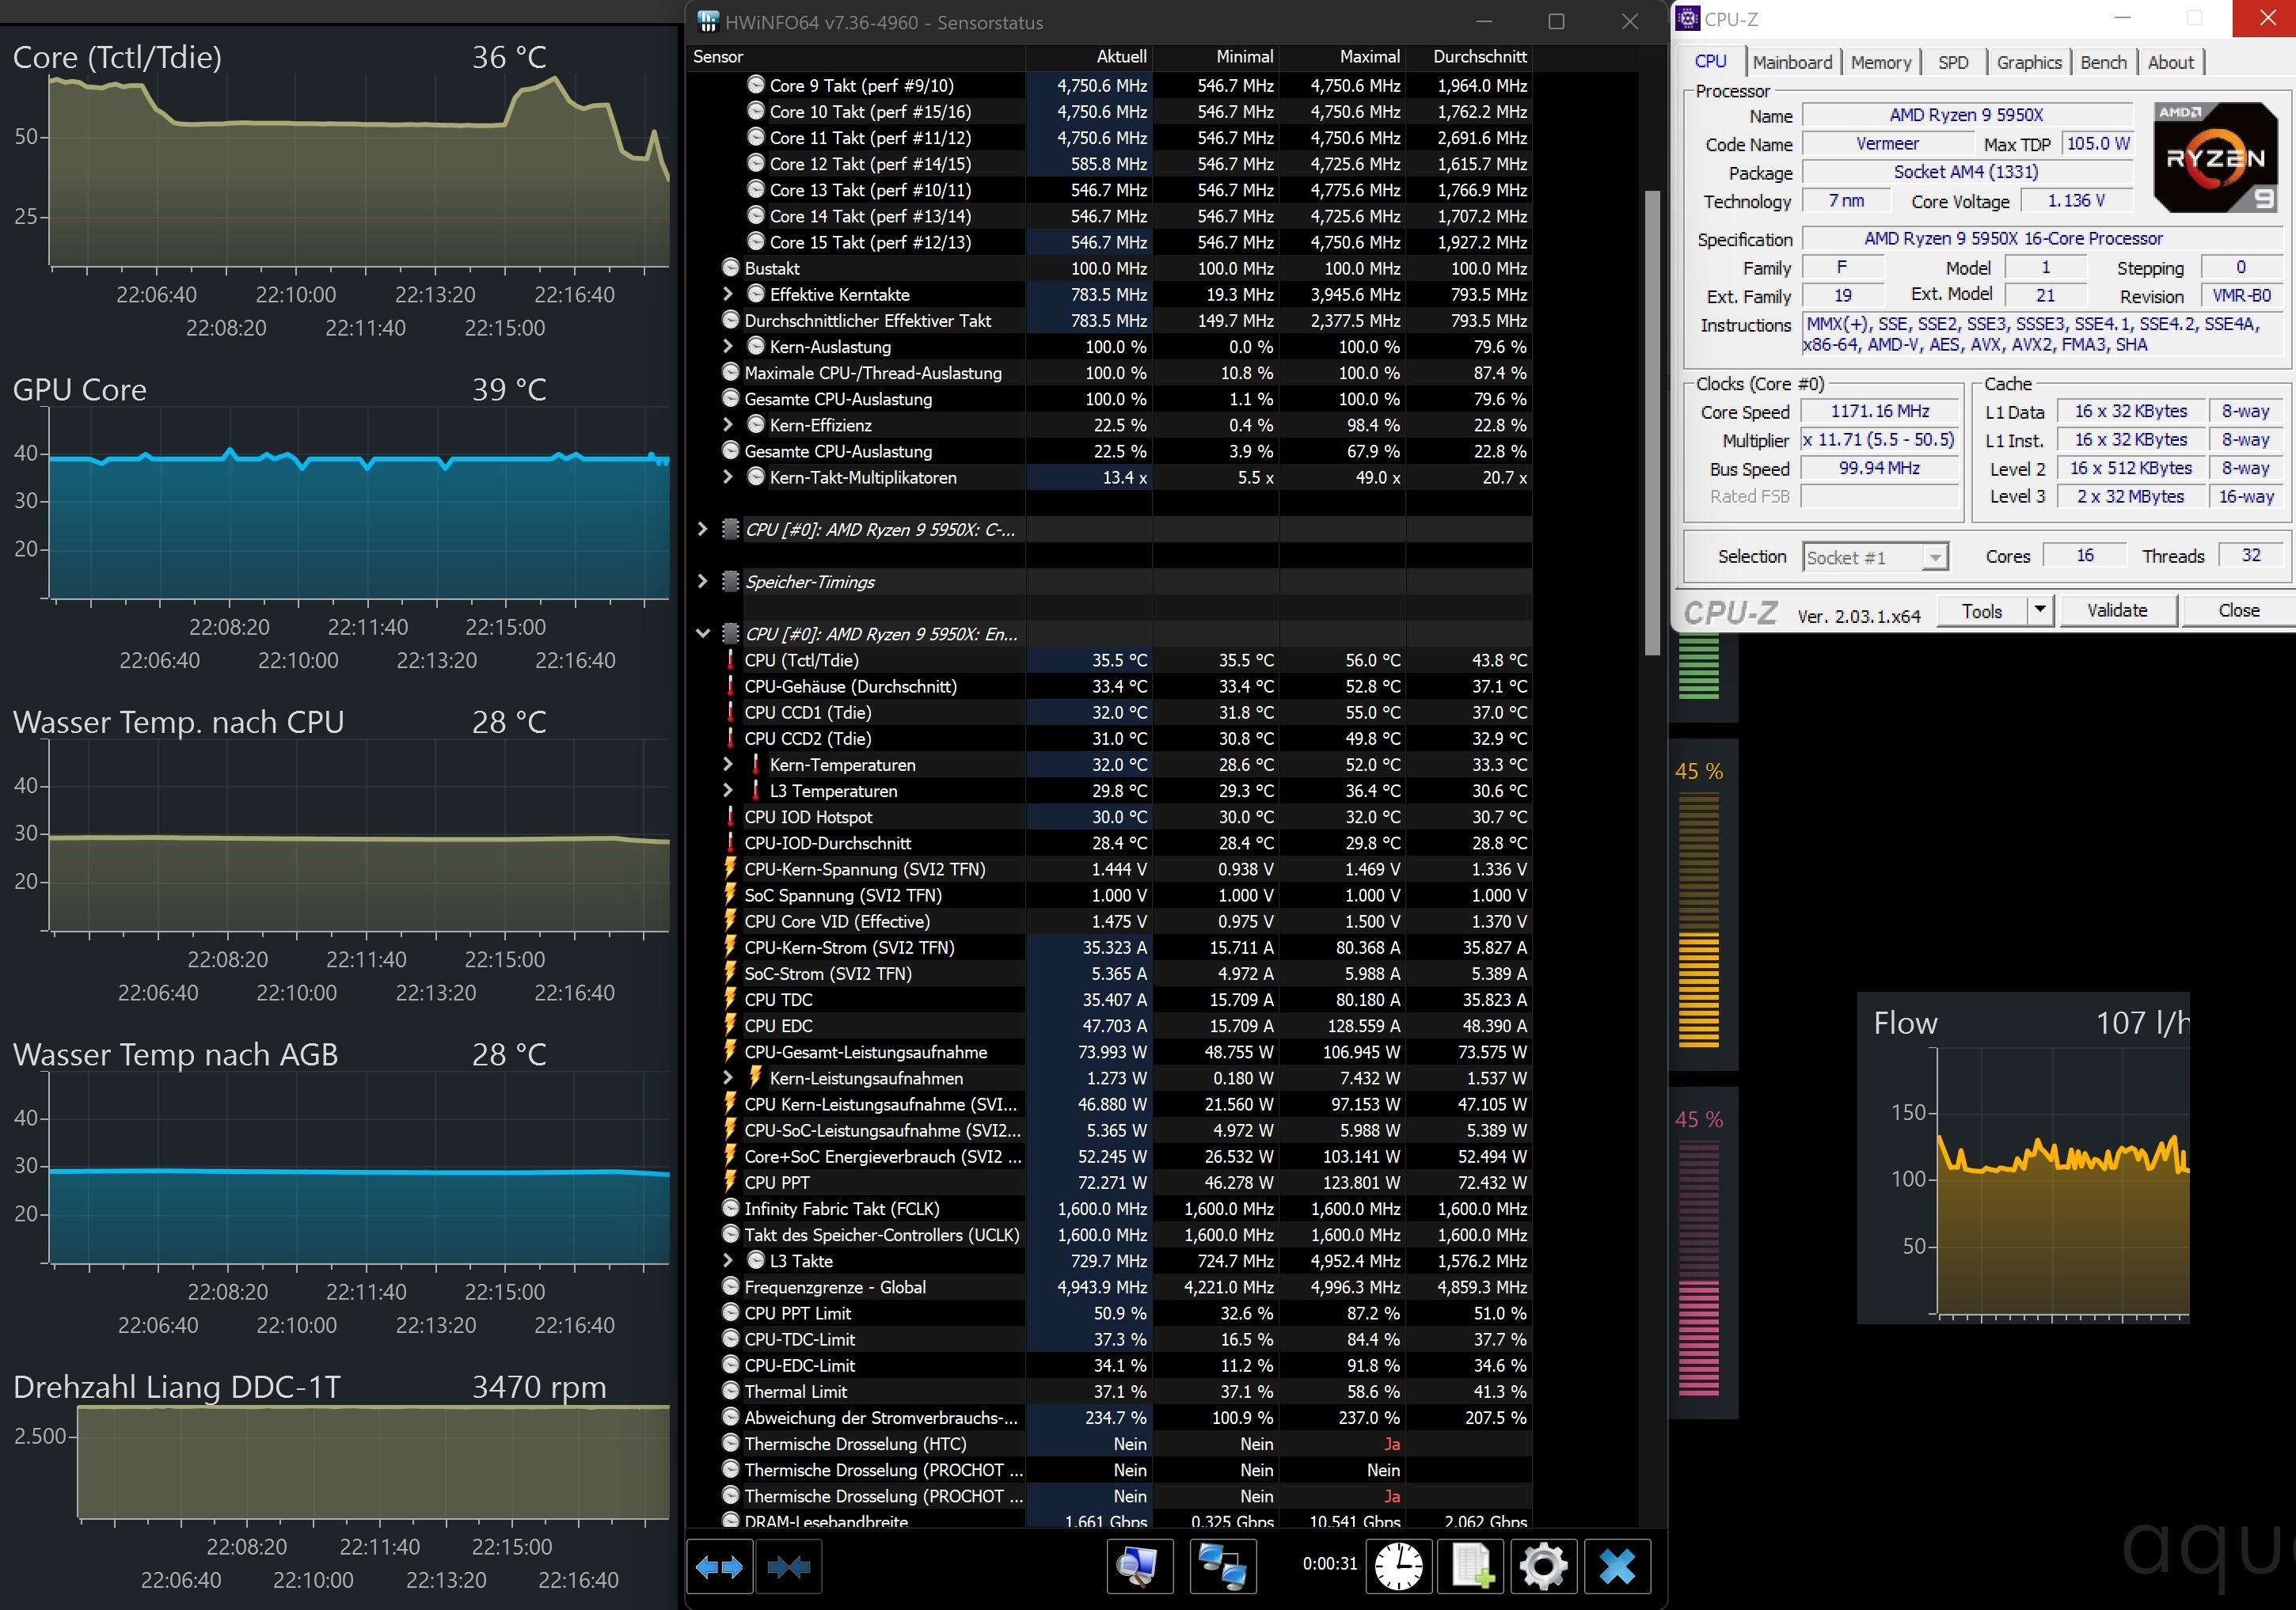
Task: Collapse the CPU [#0] Ryzen 5950X En... group
Action: pyautogui.click(x=702, y=634)
